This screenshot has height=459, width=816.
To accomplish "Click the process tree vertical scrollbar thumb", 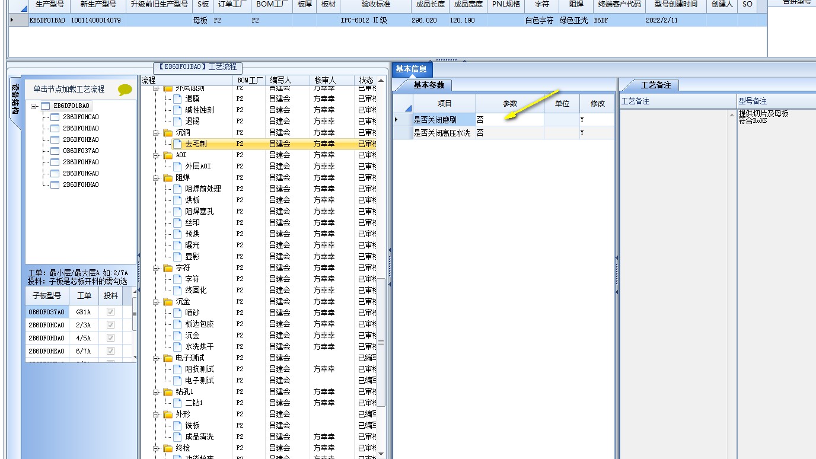I will 381,342.
